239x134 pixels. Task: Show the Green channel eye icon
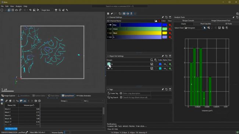pyautogui.click(x=110, y=29)
